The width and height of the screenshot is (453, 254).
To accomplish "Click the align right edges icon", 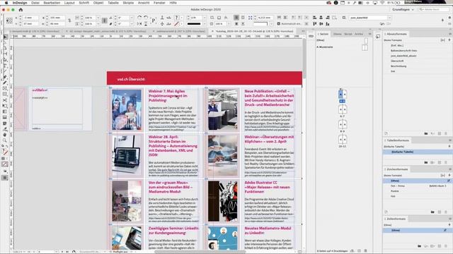I will [328, 18].
